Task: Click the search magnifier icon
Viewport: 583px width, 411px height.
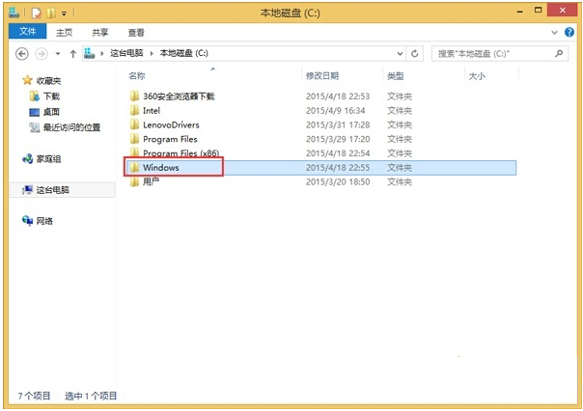Action: point(556,54)
